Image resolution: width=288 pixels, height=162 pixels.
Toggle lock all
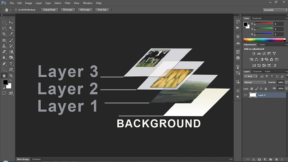[x=266, y=89]
